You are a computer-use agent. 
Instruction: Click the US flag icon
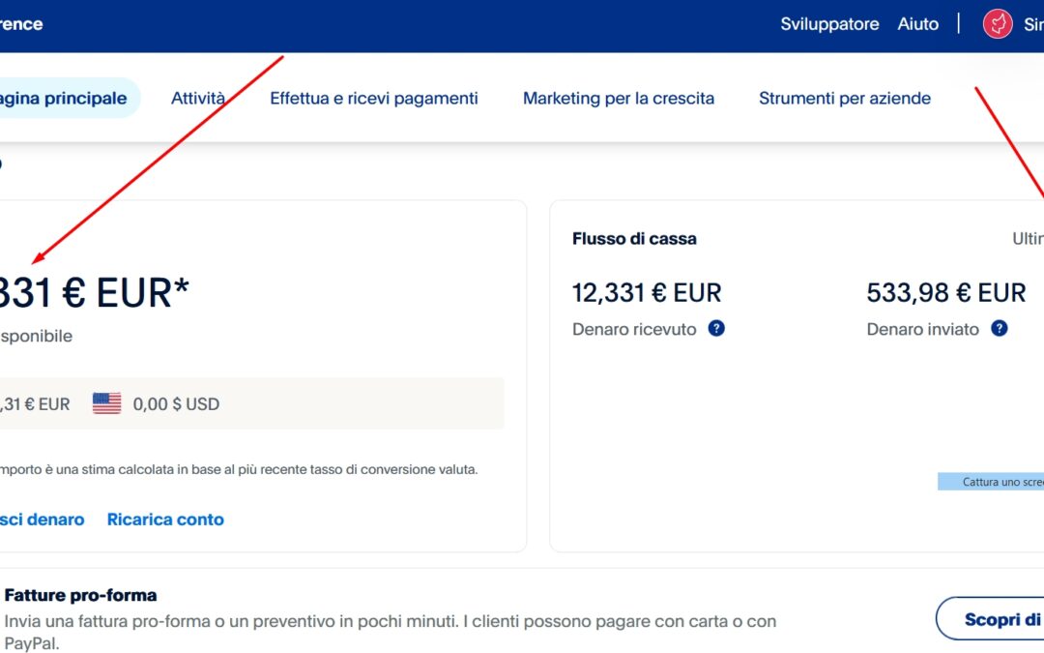click(106, 403)
